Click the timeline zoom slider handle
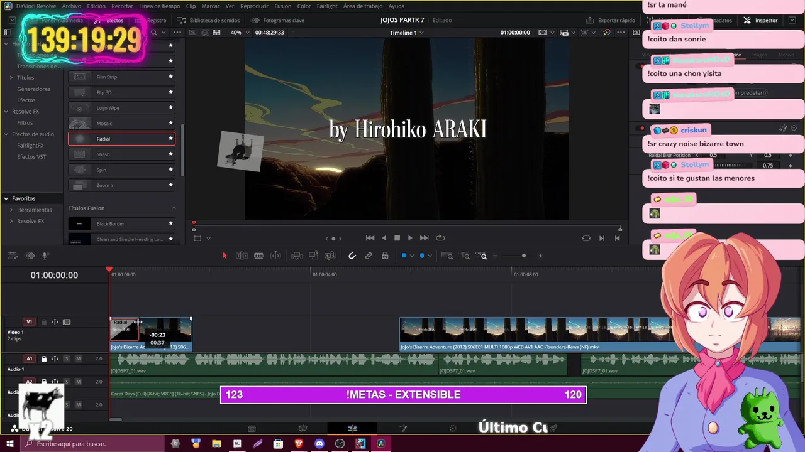Image resolution: width=805 pixels, height=452 pixels. (x=523, y=256)
